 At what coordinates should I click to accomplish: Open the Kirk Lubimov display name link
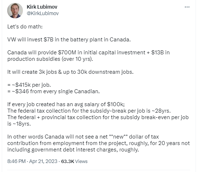(42, 7)
